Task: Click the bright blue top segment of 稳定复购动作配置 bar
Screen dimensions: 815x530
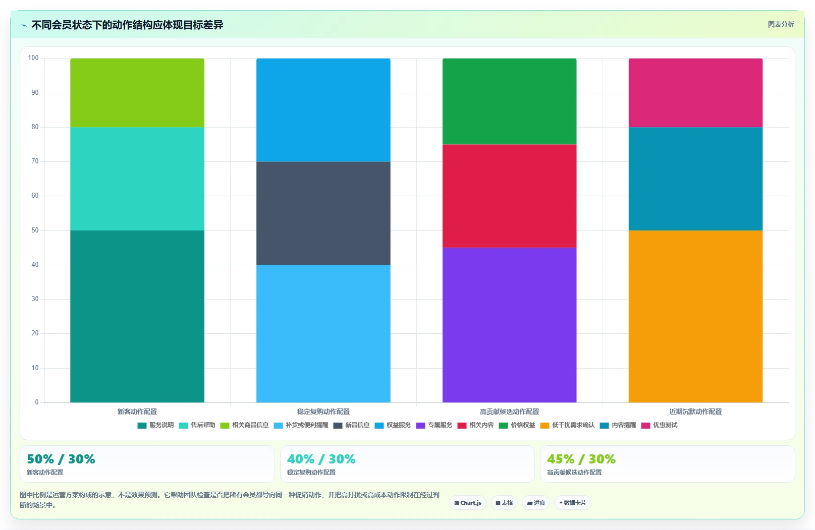Action: point(323,110)
